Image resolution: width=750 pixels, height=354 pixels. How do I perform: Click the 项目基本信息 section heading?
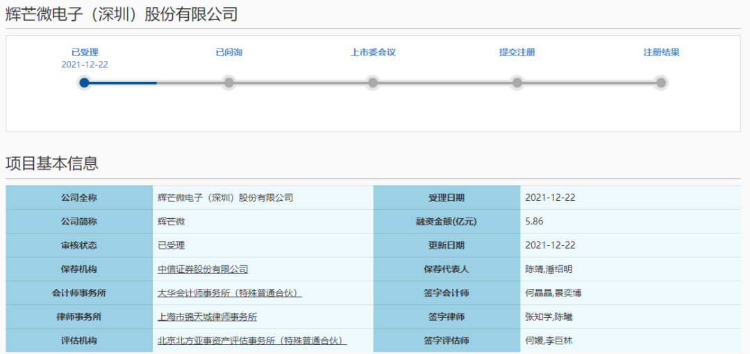pyautogui.click(x=51, y=163)
